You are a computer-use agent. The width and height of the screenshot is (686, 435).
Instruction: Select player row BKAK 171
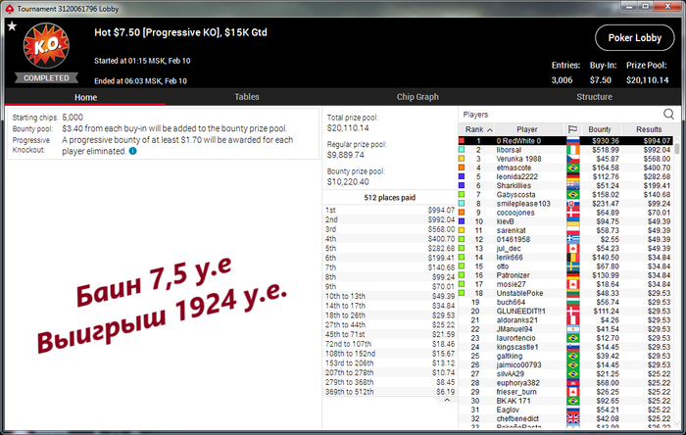pyautogui.click(x=565, y=401)
